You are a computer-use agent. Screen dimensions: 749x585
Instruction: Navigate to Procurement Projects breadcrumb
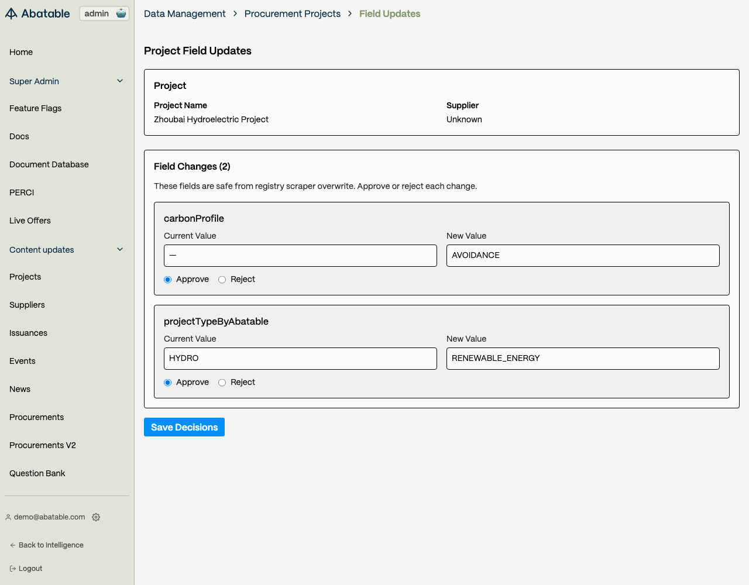(x=293, y=13)
